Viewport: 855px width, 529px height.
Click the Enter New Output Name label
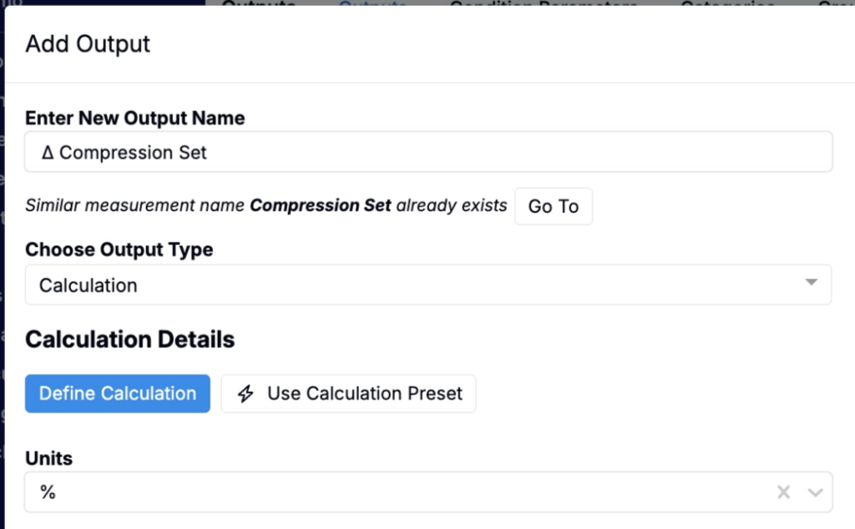click(x=134, y=118)
